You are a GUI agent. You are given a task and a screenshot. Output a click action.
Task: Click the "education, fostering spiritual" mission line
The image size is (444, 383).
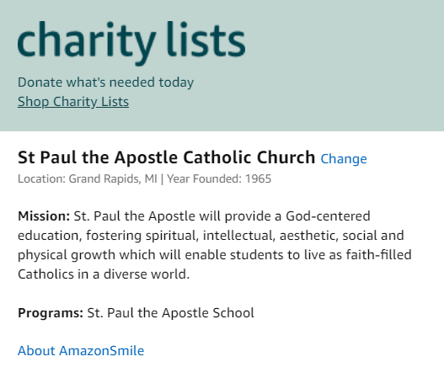pyautogui.click(x=108, y=236)
